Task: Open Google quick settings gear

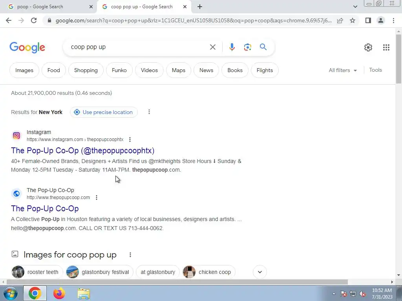Action: pyautogui.click(x=368, y=47)
